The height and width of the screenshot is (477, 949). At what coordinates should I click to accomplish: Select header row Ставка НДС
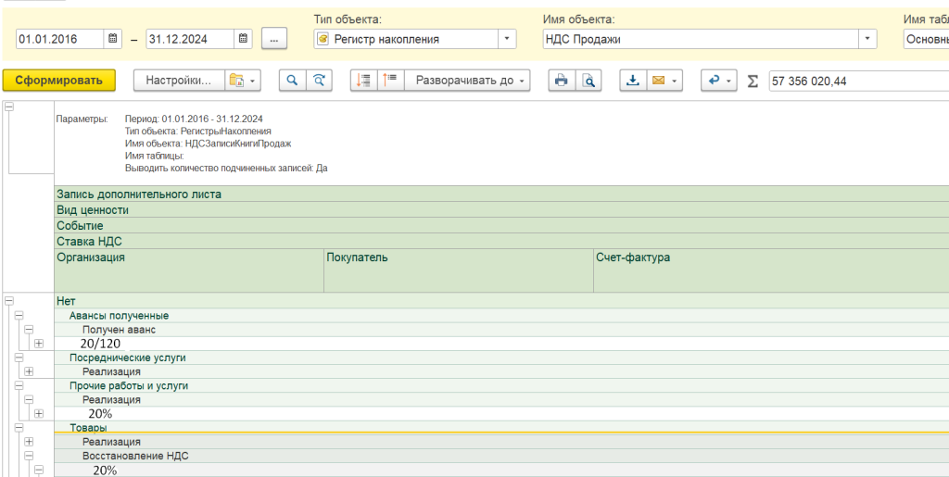pos(501,241)
